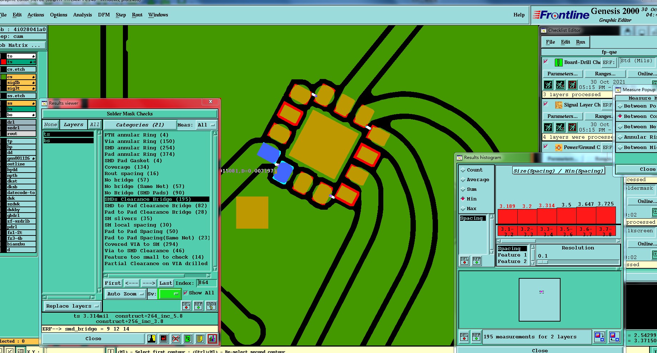The image size is (657, 353).
Task: Select Annular Ring measure mode radio
Action: click(621, 137)
